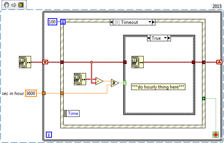
Task: Click the green boolean tunnel on event structure
Action: 204,98
